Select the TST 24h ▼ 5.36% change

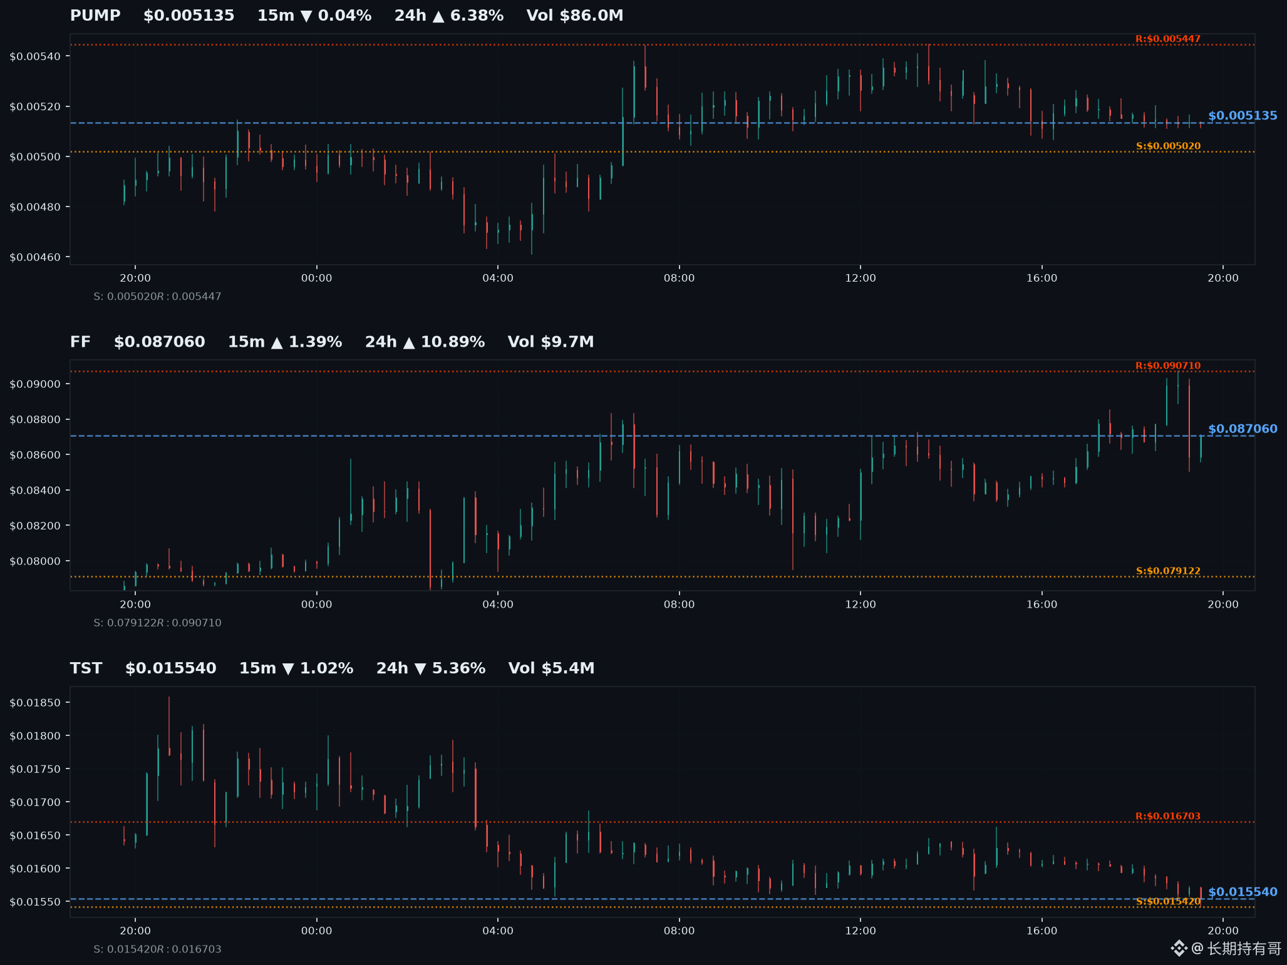(431, 668)
